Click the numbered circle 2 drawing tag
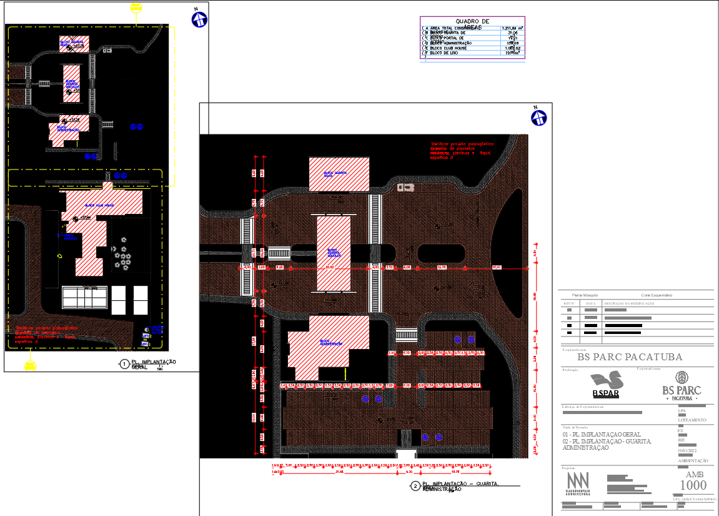The height and width of the screenshot is (516, 719). pos(415,486)
